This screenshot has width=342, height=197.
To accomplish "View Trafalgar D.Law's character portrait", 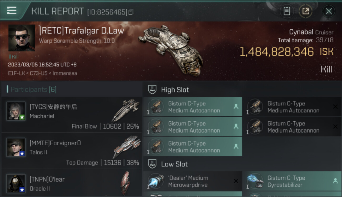I will (22, 38).
